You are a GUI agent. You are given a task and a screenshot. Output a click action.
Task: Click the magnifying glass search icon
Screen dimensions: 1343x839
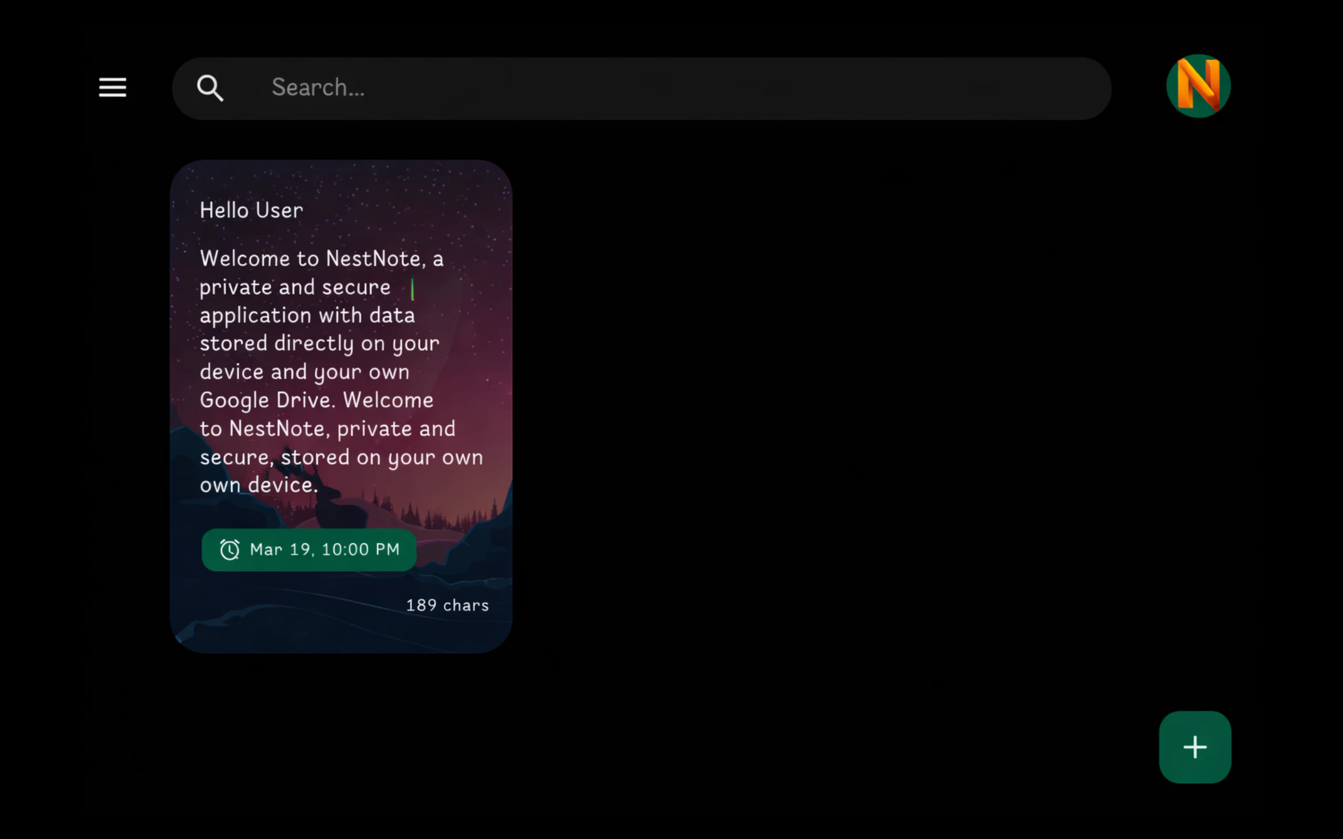click(x=210, y=88)
